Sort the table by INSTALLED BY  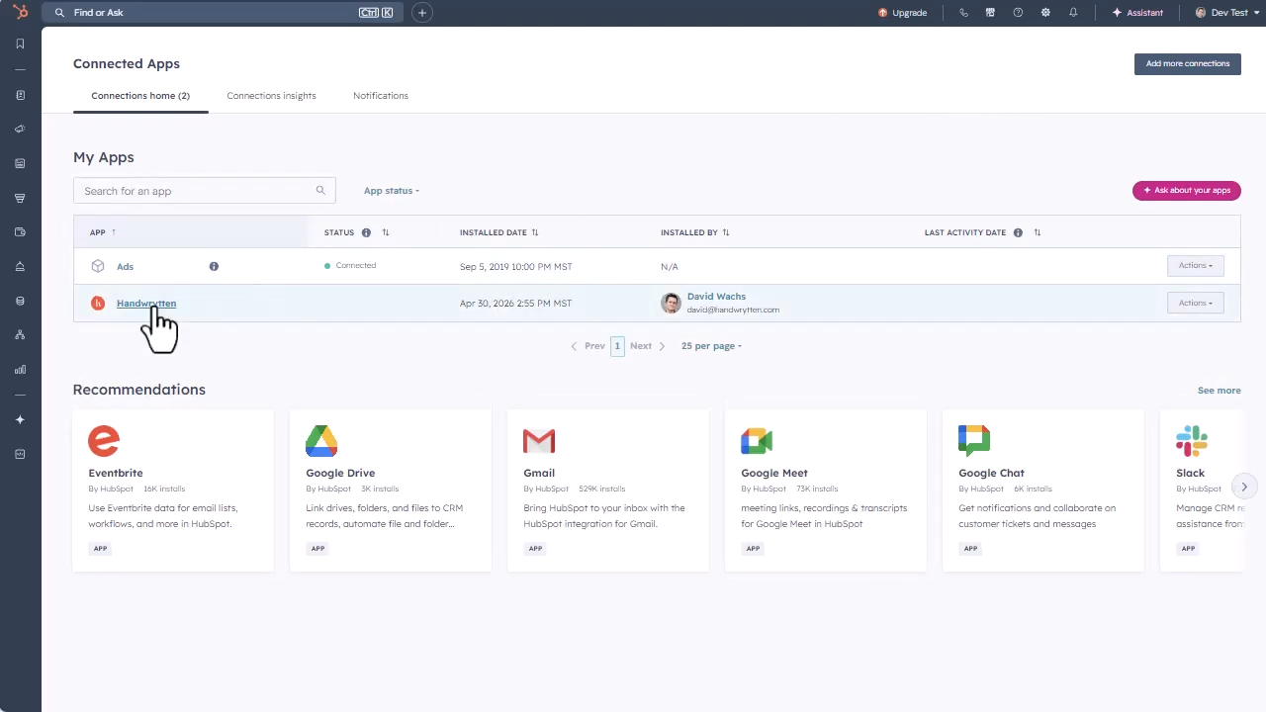click(x=726, y=232)
